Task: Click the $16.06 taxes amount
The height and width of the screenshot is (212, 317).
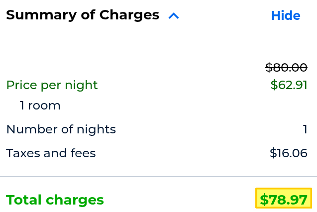Action: click(x=289, y=153)
